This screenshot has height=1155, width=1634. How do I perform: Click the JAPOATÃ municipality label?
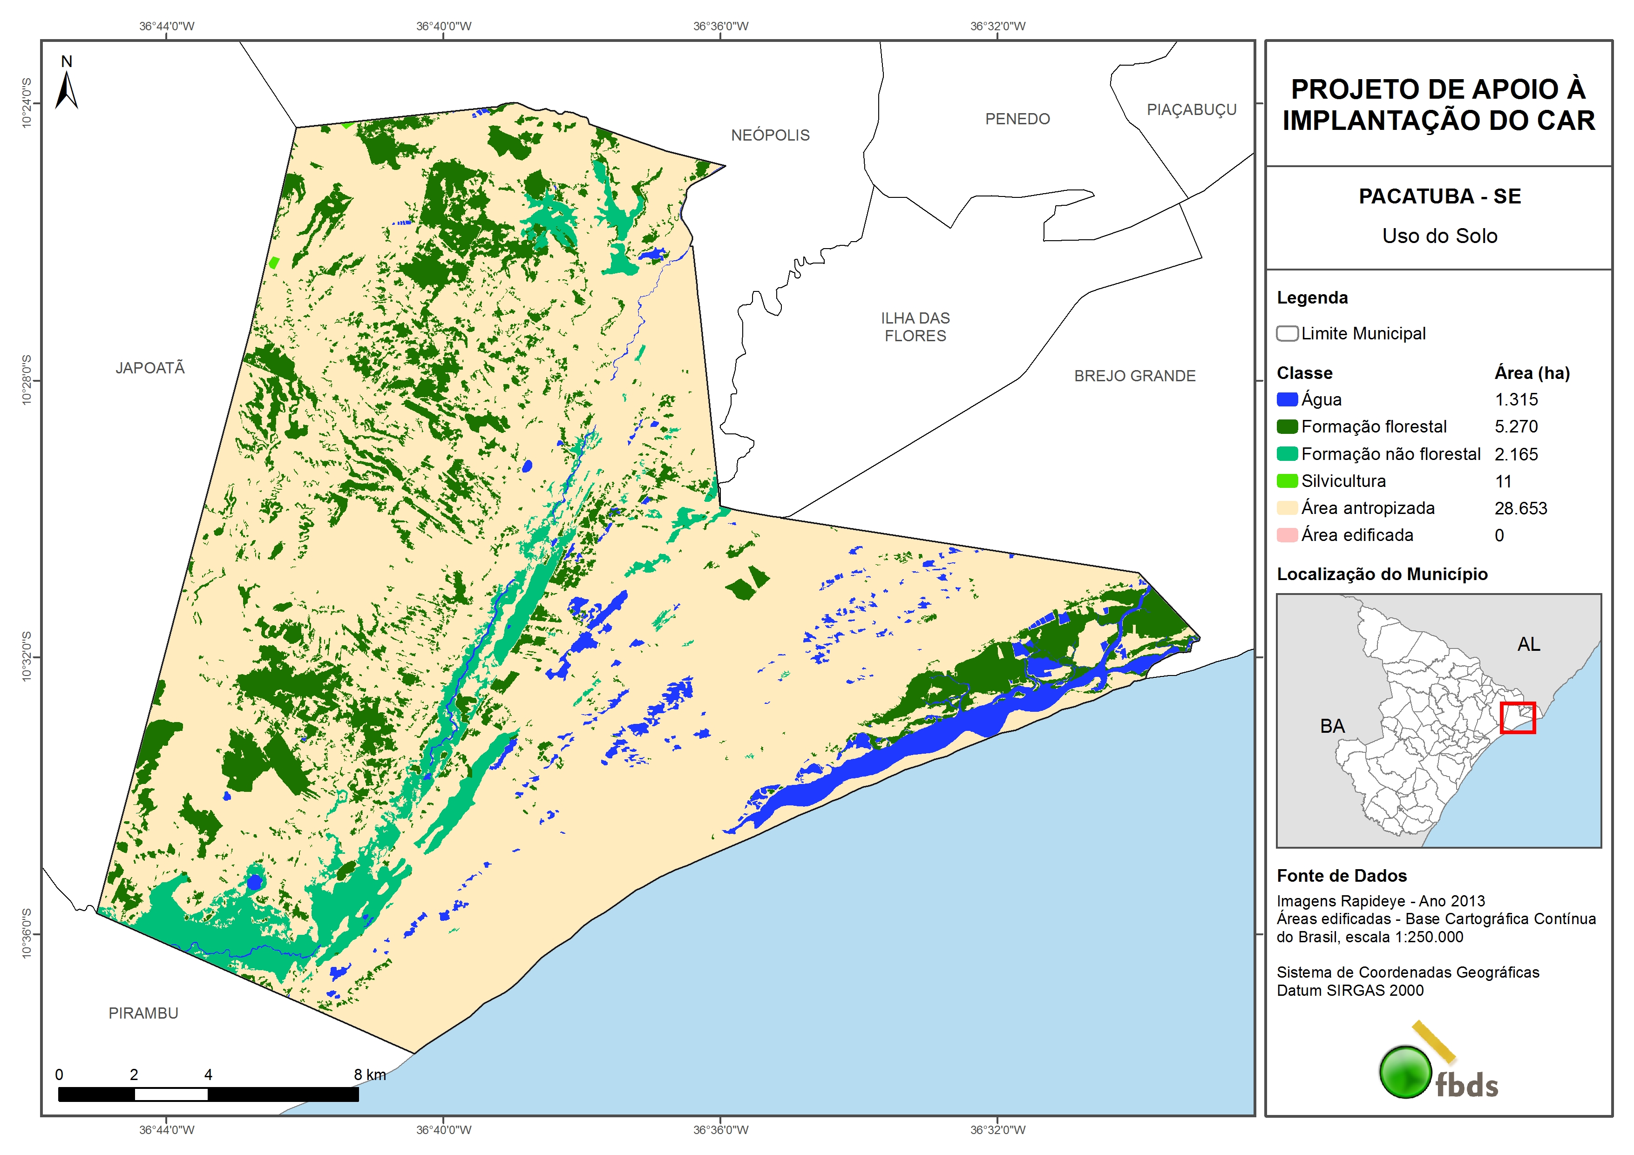click(150, 368)
